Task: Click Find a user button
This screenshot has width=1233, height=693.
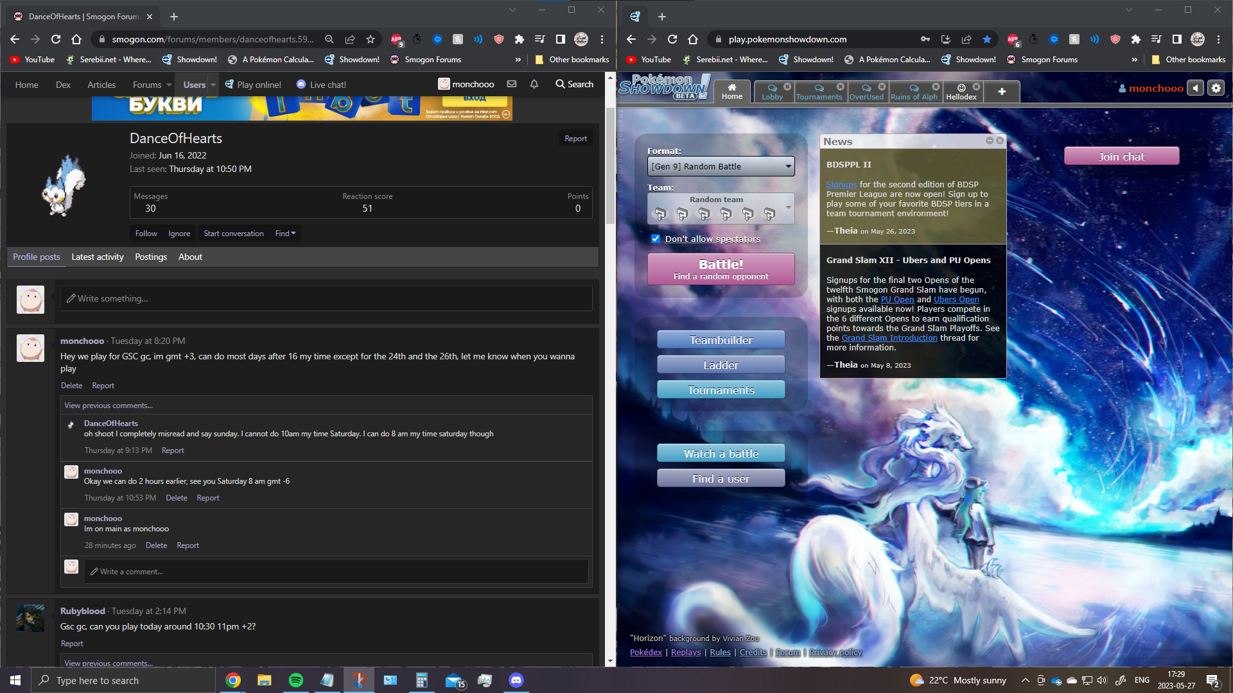Action: 721,479
